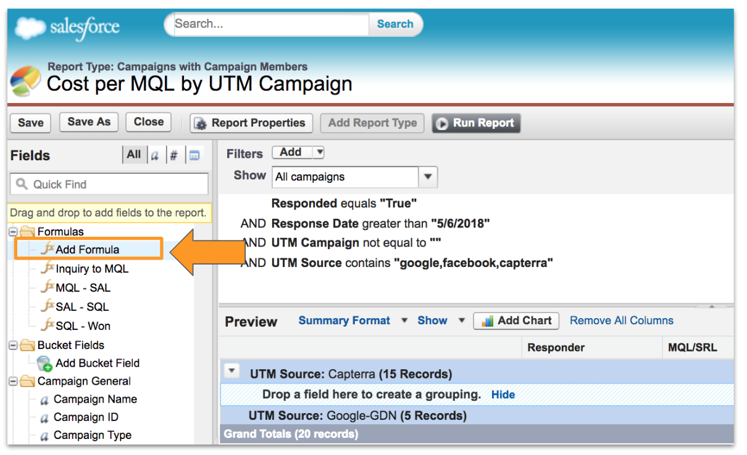Click the Add Bucket Field icon
The width and height of the screenshot is (747, 455).
pos(44,363)
